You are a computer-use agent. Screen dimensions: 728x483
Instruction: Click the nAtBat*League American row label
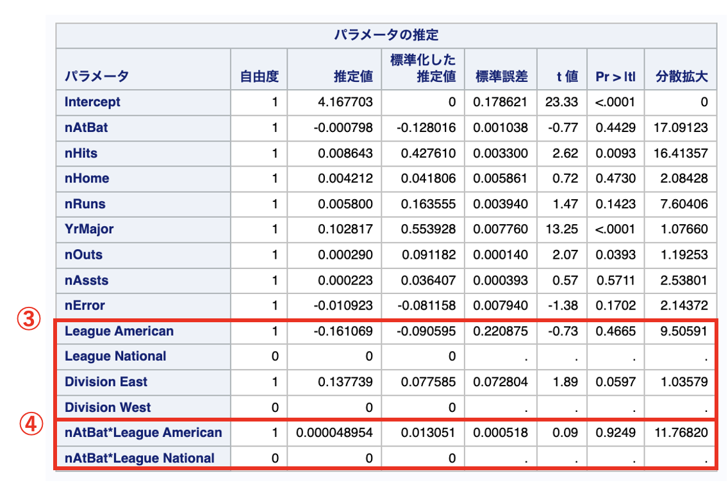pyautogui.click(x=144, y=432)
